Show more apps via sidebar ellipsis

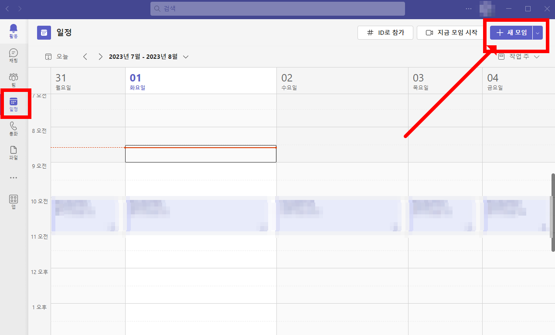click(14, 178)
